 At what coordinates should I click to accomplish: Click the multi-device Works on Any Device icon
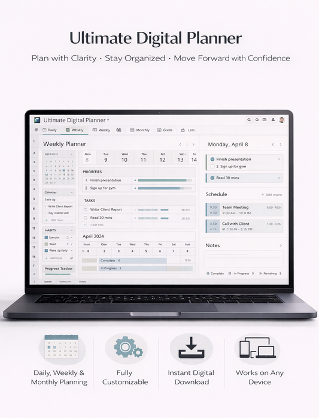pyautogui.click(x=257, y=348)
